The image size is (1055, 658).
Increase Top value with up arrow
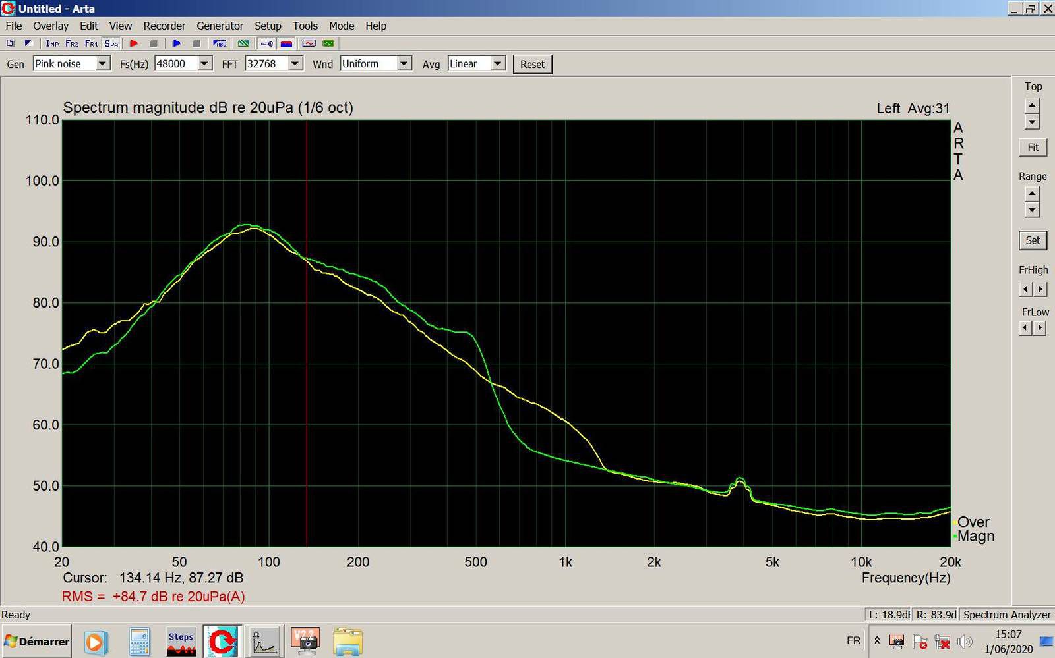coord(1033,106)
